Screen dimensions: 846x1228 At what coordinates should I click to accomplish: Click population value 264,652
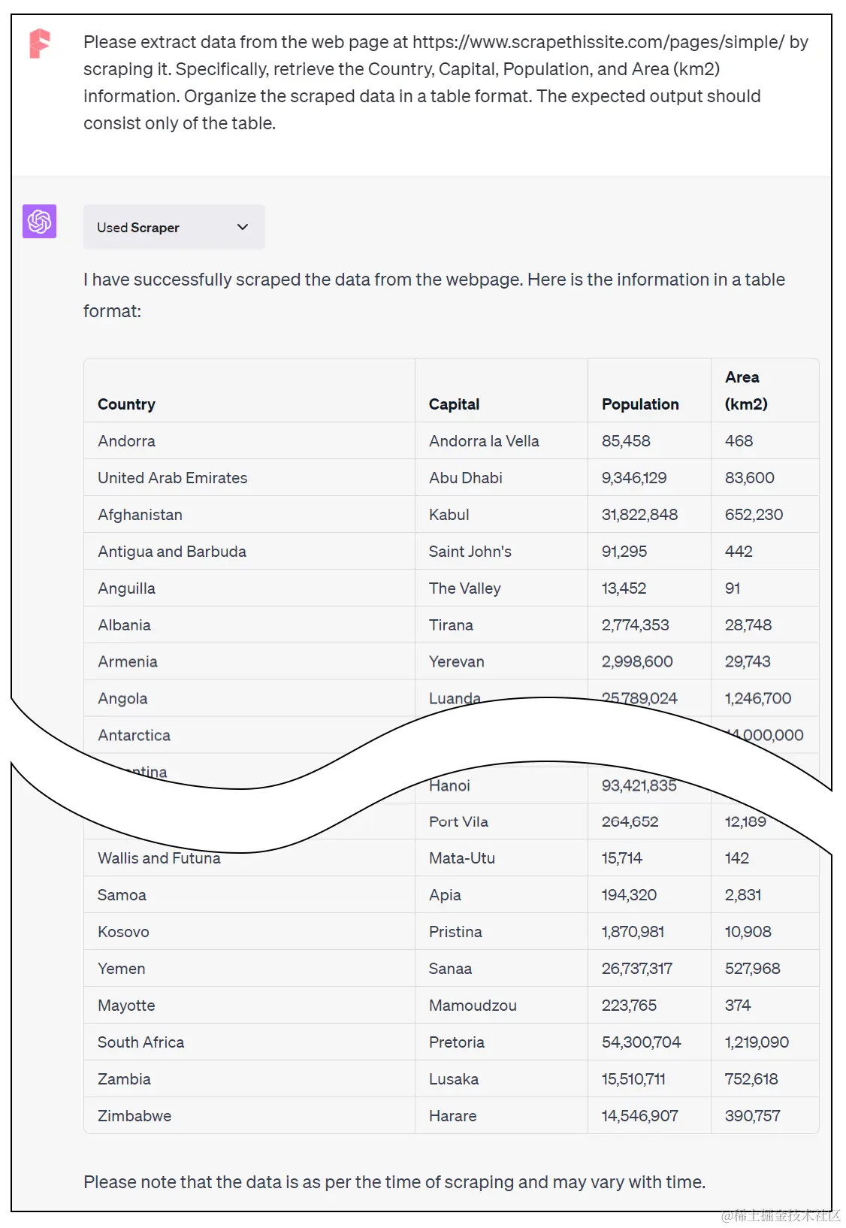[630, 822]
